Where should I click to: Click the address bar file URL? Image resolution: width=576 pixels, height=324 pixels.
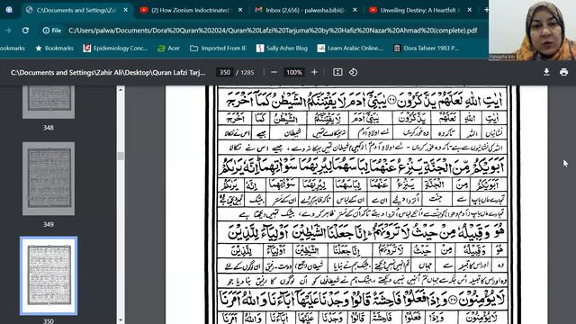click(x=273, y=31)
